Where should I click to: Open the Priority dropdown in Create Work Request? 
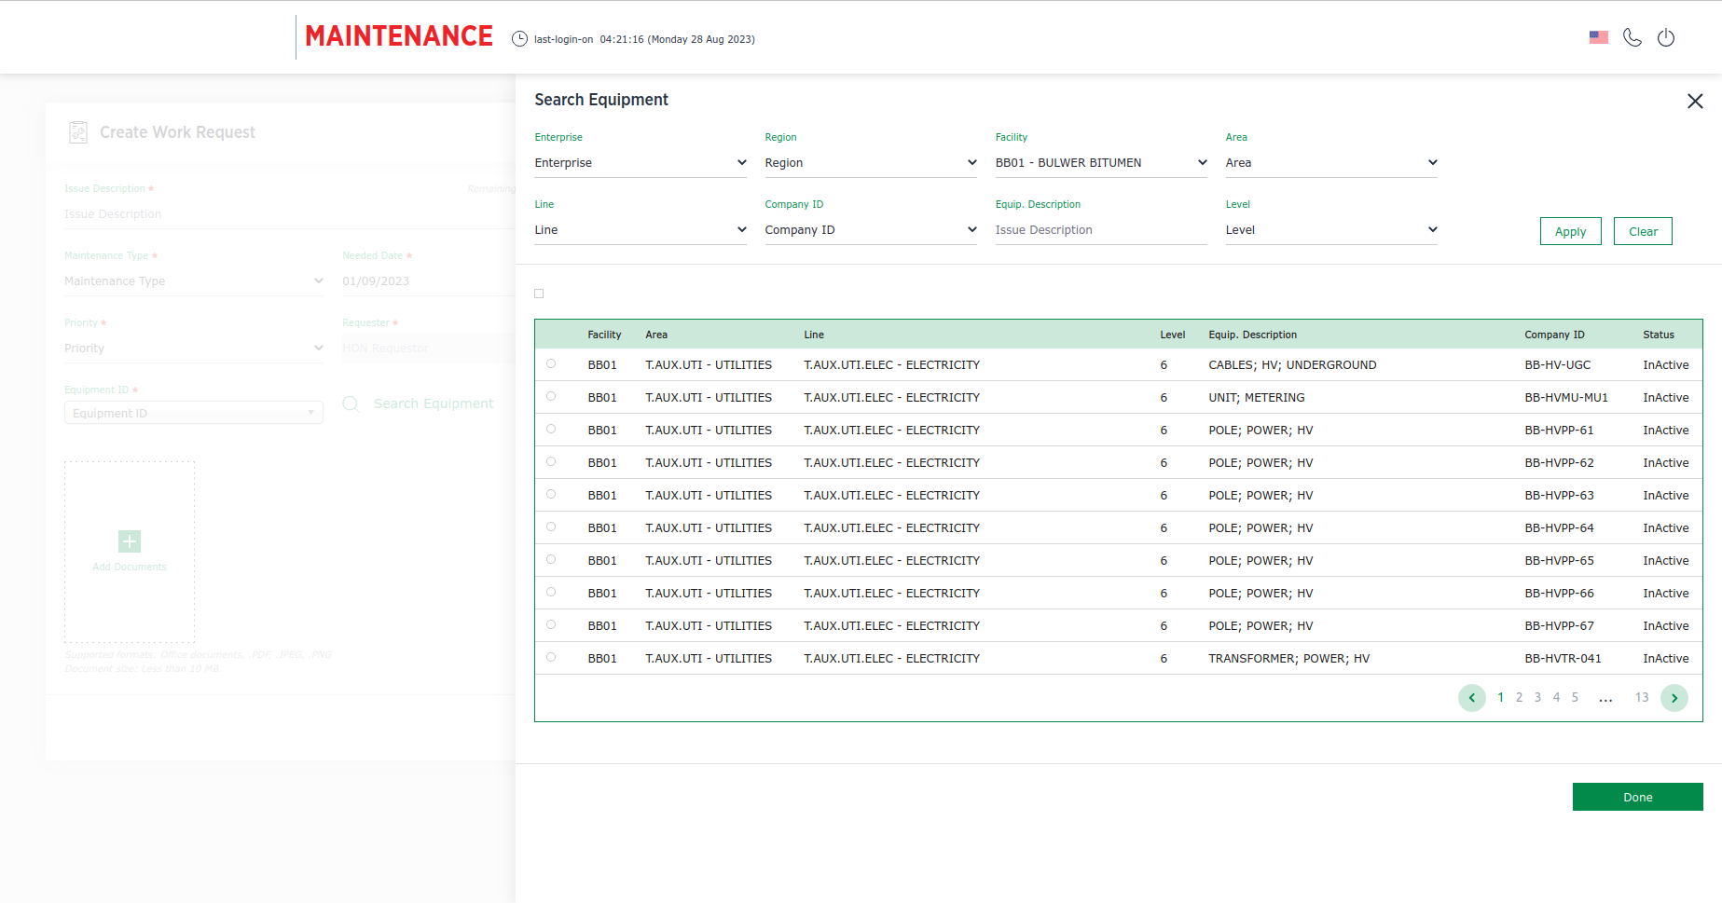[x=194, y=349]
